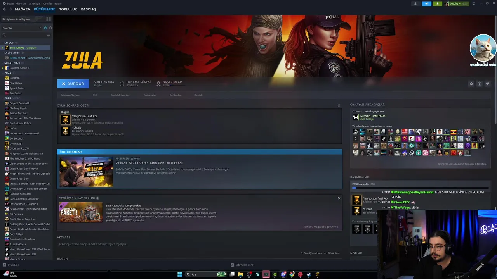This screenshot has width=497, height=279.
Task: Open DLC game link
Action: [95, 95]
